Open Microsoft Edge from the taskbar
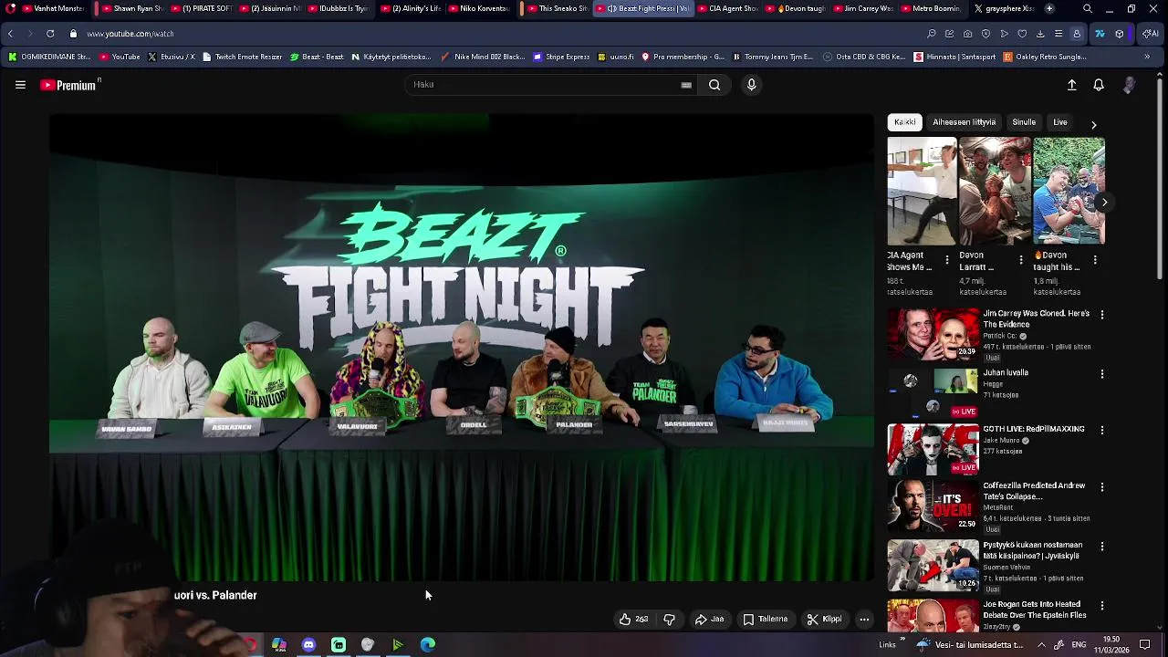The height and width of the screenshot is (657, 1168). (x=427, y=645)
